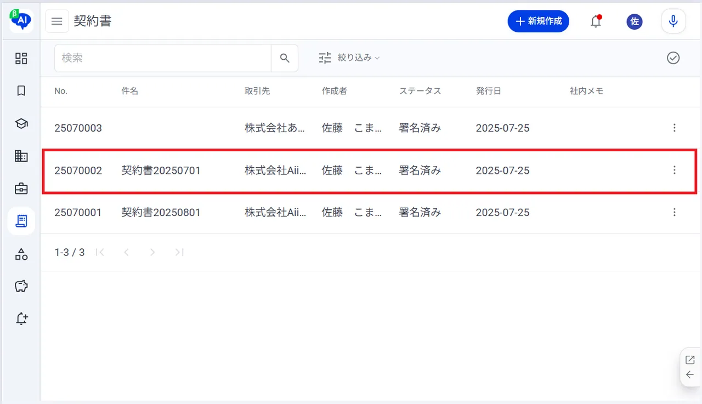
Task: Click the circled checkmark select icon
Action: click(x=673, y=58)
